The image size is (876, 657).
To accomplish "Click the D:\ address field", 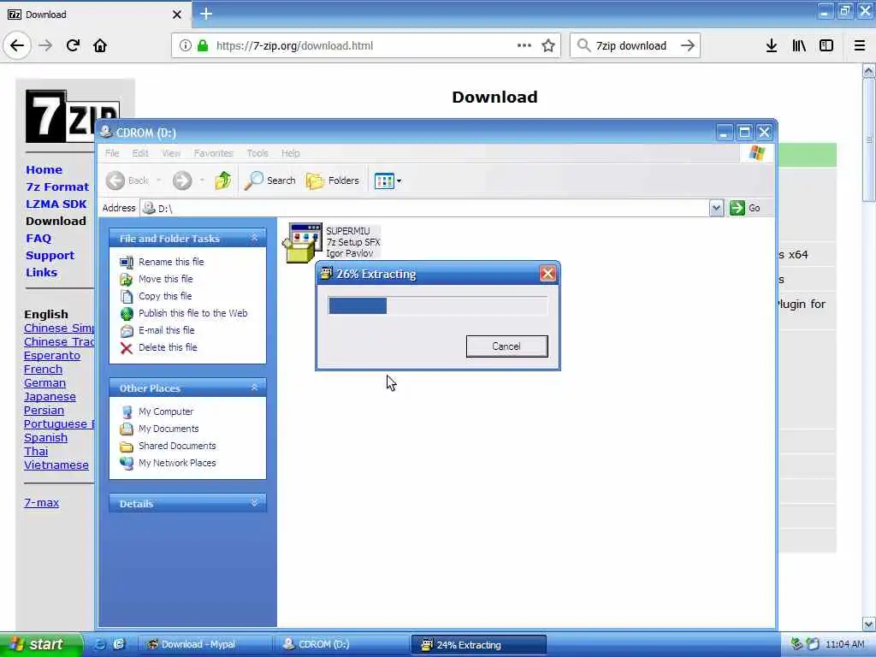I will tap(424, 208).
